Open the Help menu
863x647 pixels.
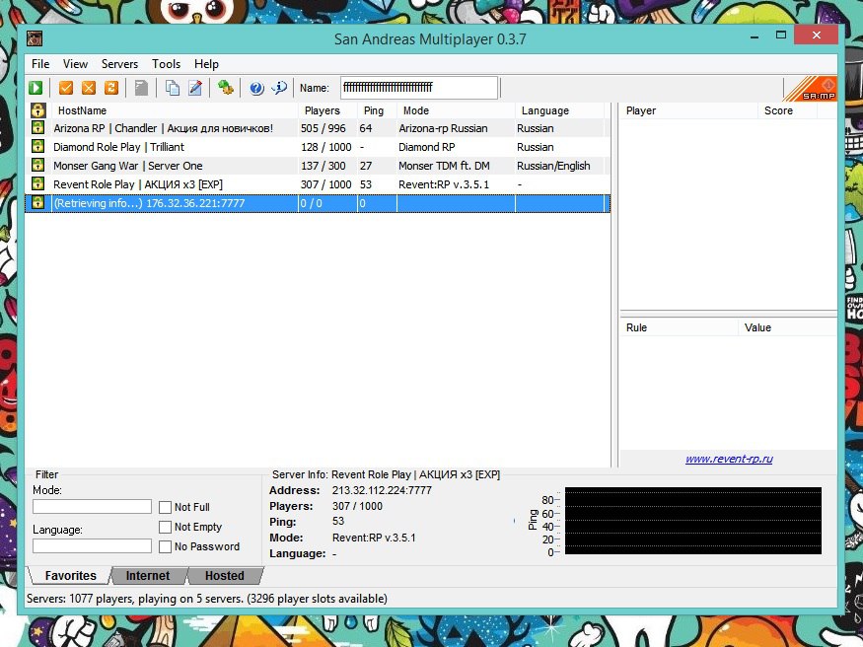tap(206, 64)
